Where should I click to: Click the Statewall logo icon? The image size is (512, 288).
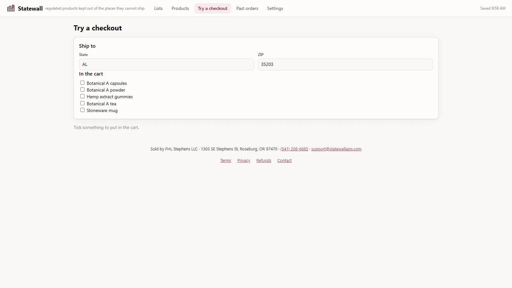(x=11, y=8)
